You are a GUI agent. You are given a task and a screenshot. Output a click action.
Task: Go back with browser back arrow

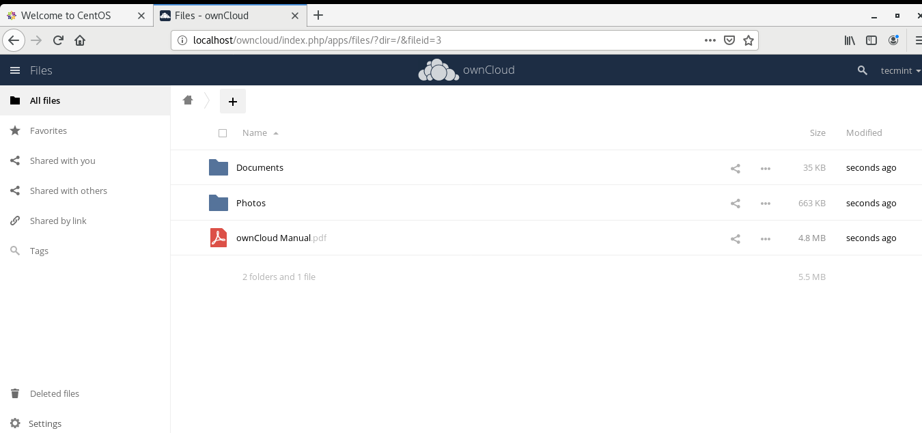[14, 40]
